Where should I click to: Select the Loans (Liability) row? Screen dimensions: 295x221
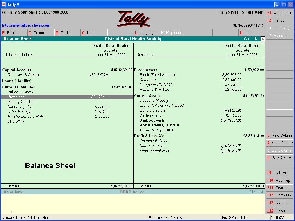tap(67, 81)
